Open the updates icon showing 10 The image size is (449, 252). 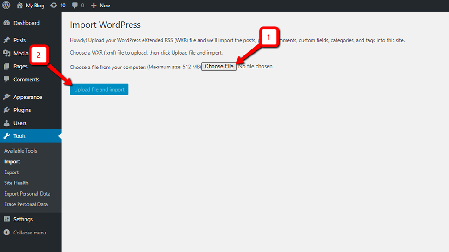click(x=54, y=6)
